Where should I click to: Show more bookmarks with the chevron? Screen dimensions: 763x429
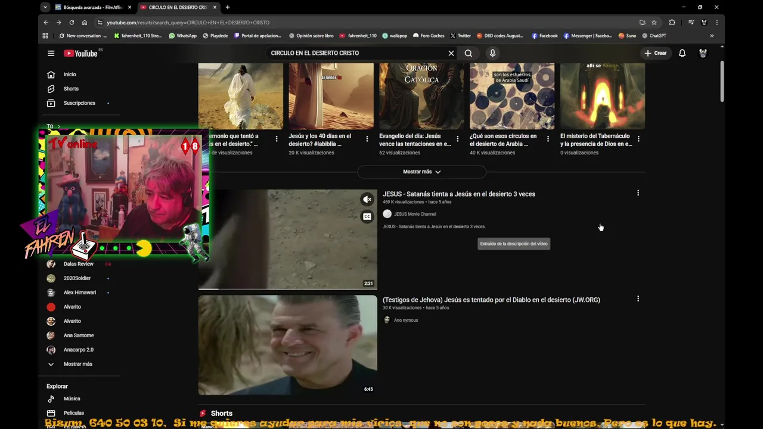tap(712, 36)
